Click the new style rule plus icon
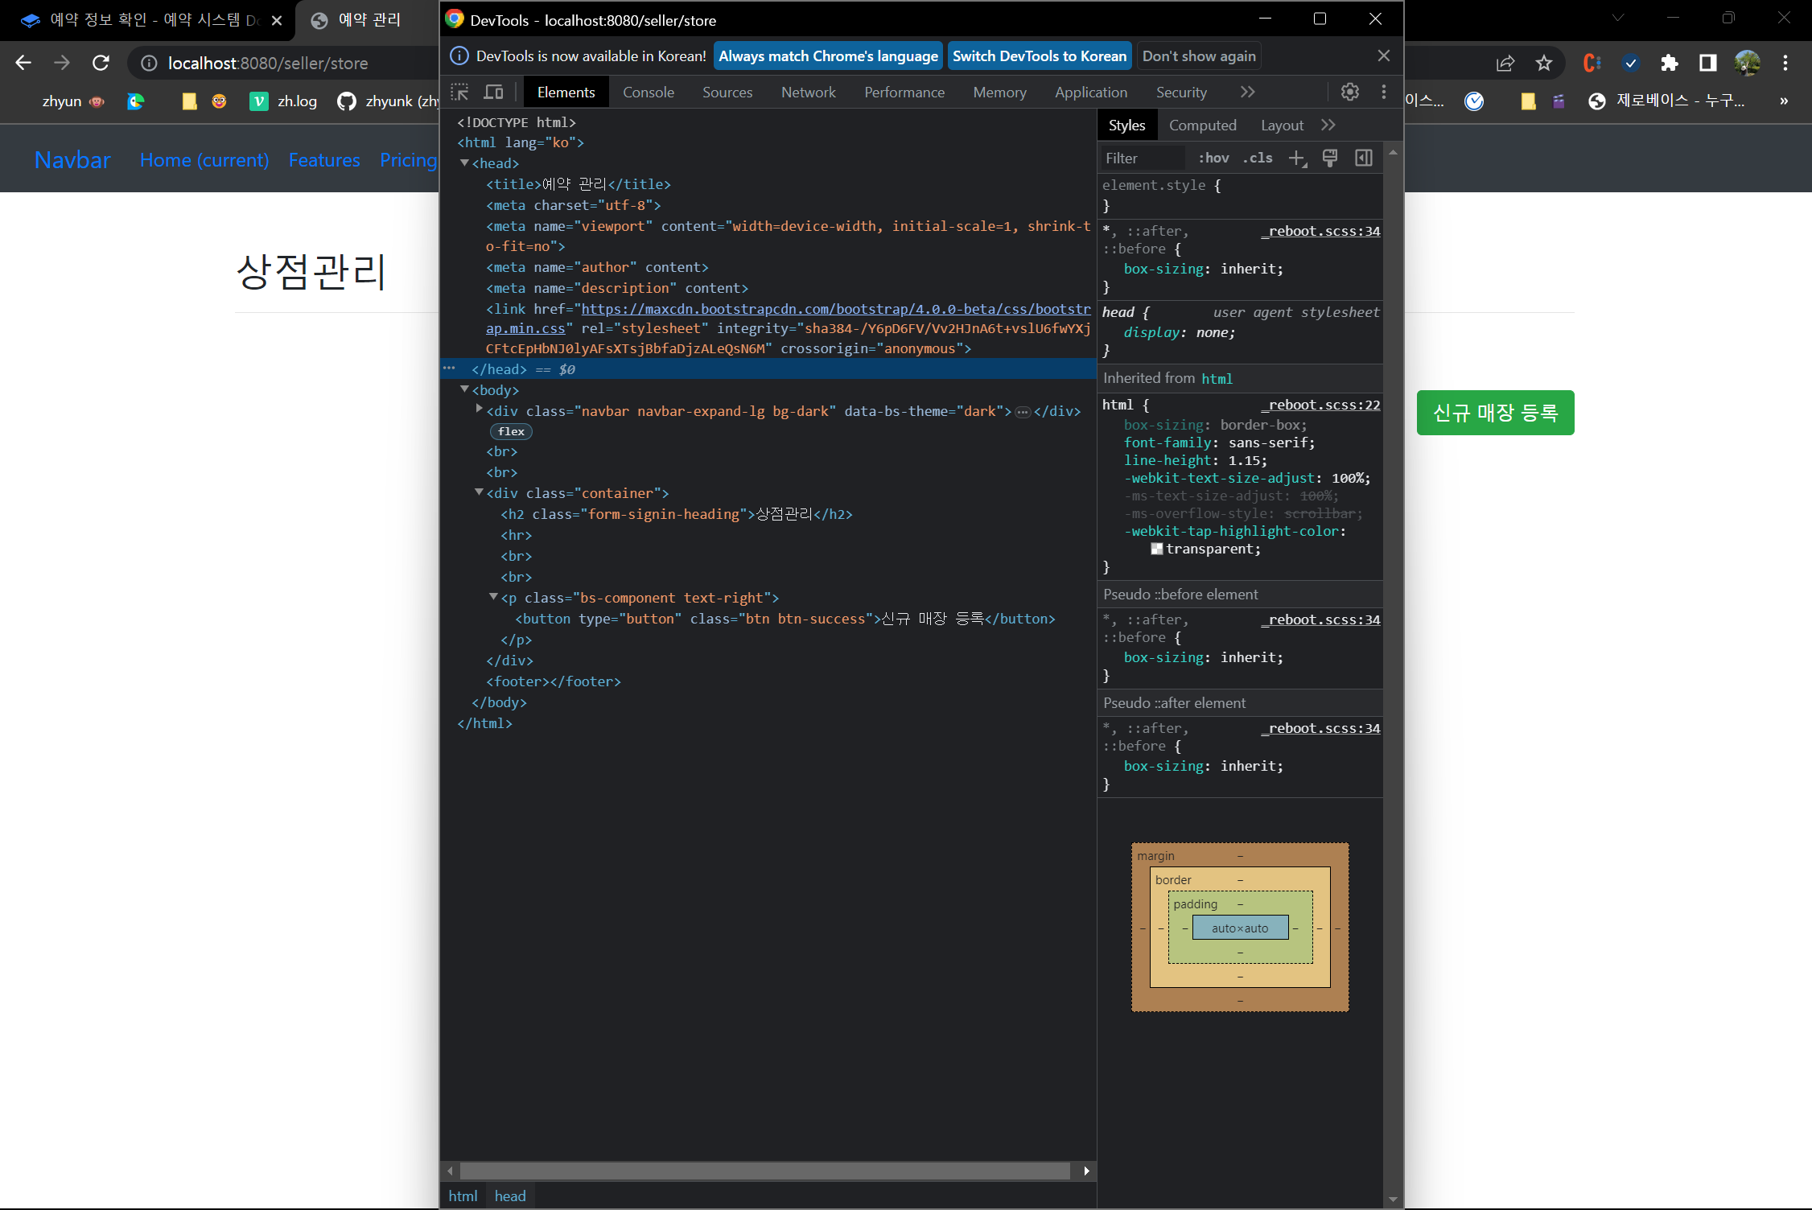The image size is (1812, 1210). [x=1296, y=158]
